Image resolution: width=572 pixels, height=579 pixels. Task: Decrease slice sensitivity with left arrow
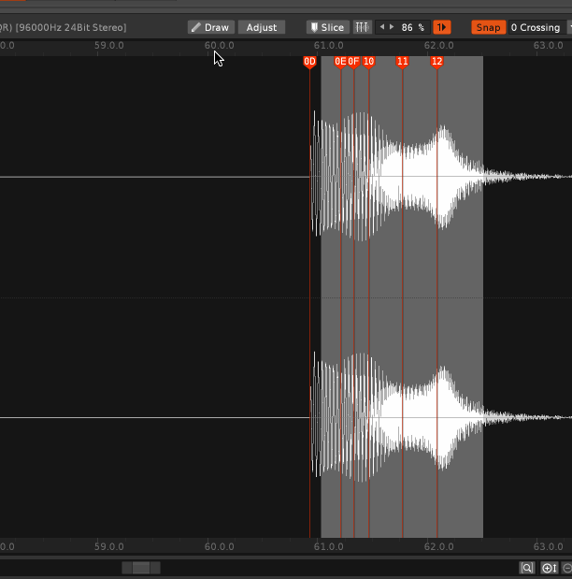click(x=381, y=28)
